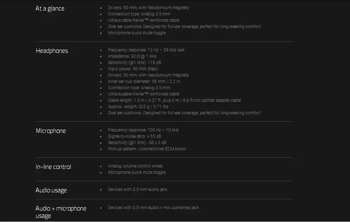Click the combined audio + mic jack line
This screenshot has width=350, height=222.
coord(153,208)
